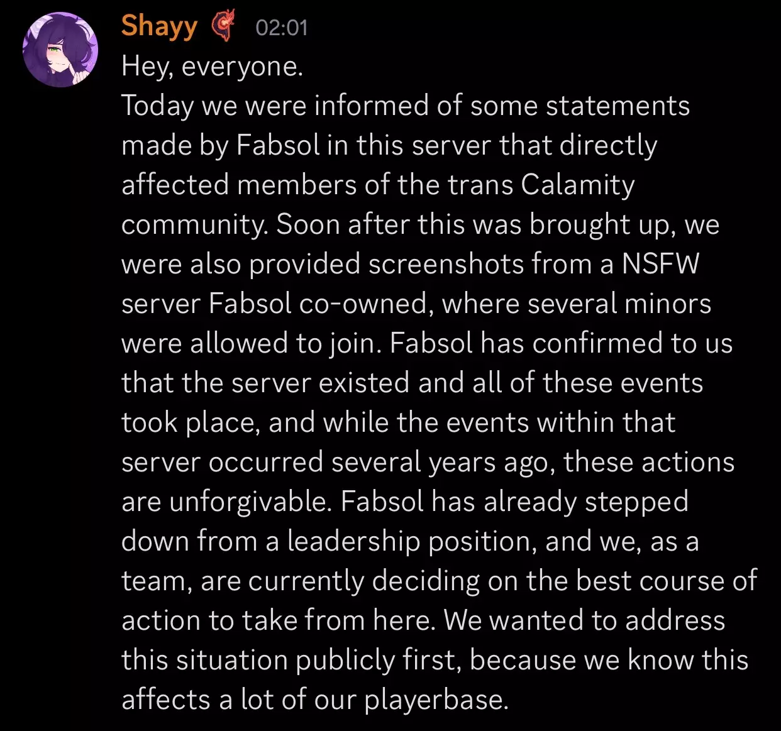The width and height of the screenshot is (781, 731).
Task: Click the 02:01 message timestamp
Action: click(x=282, y=28)
